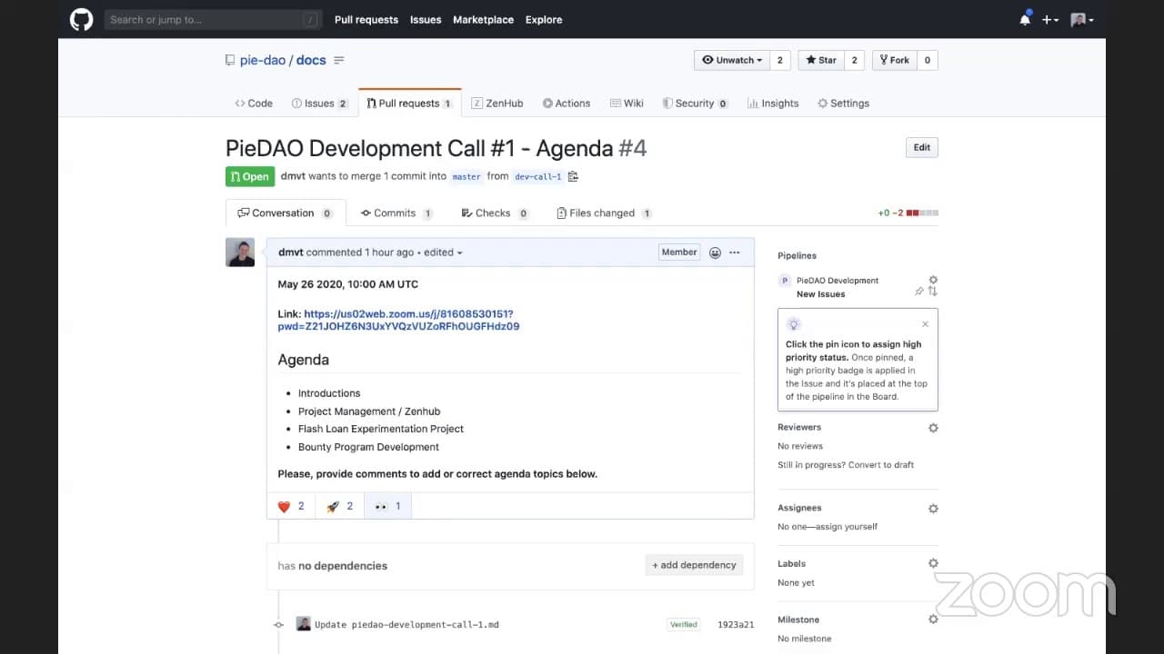Open the watchers count 2
This screenshot has width=1164, height=654.
(779, 60)
